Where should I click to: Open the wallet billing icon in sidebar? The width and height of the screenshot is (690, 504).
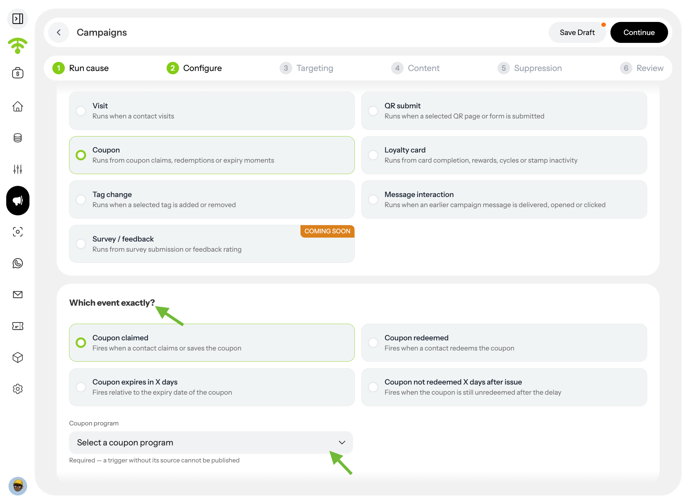18,73
